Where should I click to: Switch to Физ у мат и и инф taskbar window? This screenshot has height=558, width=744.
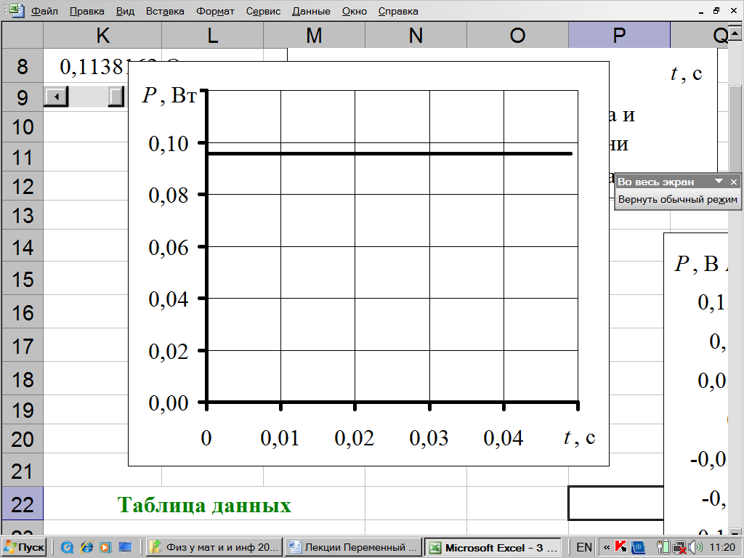214,548
